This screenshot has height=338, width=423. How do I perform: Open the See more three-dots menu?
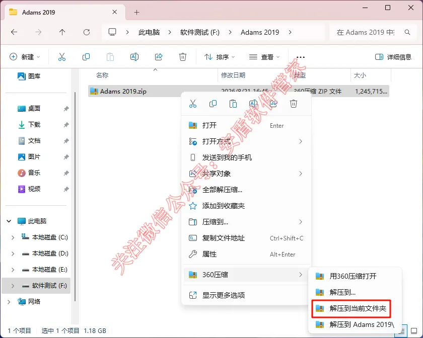(x=301, y=57)
